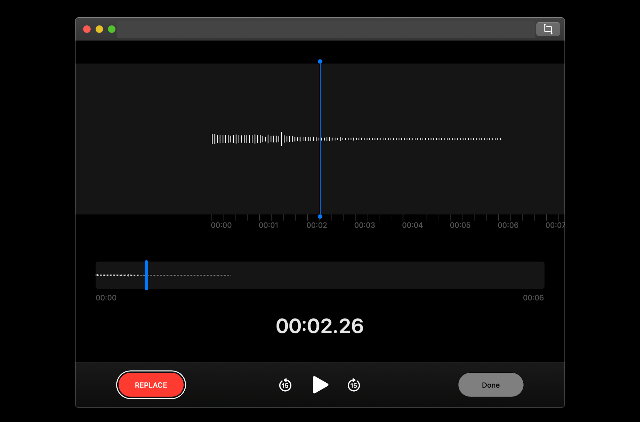The width and height of the screenshot is (640, 422).
Task: Click the 00:03 mark on the timeline ruler
Action: click(x=365, y=225)
